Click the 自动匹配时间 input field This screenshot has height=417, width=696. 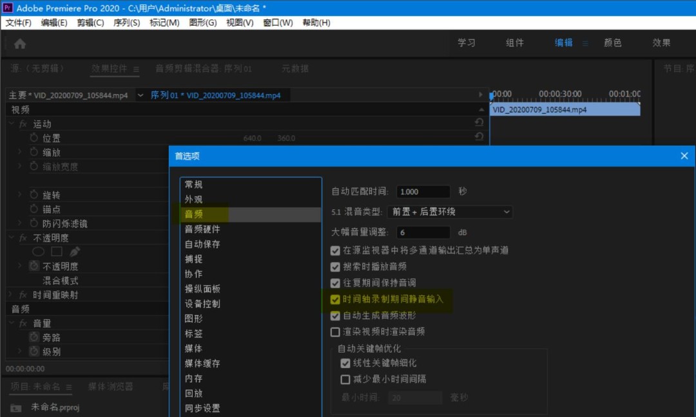(x=423, y=191)
